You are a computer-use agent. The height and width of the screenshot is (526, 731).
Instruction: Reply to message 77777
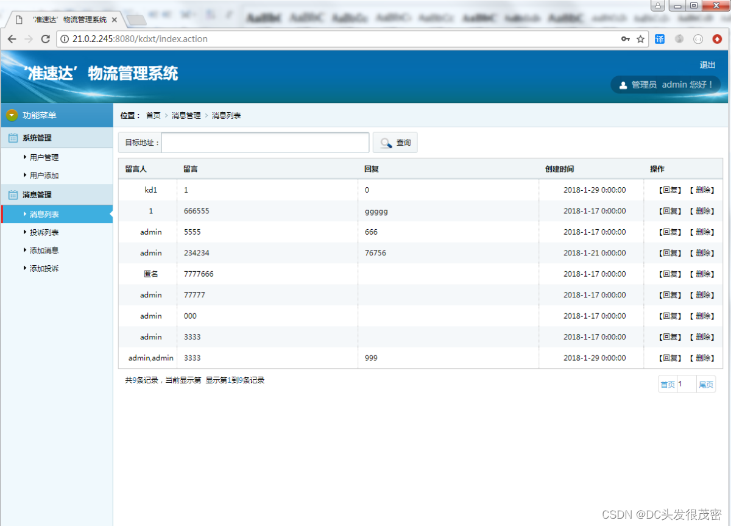pos(670,295)
